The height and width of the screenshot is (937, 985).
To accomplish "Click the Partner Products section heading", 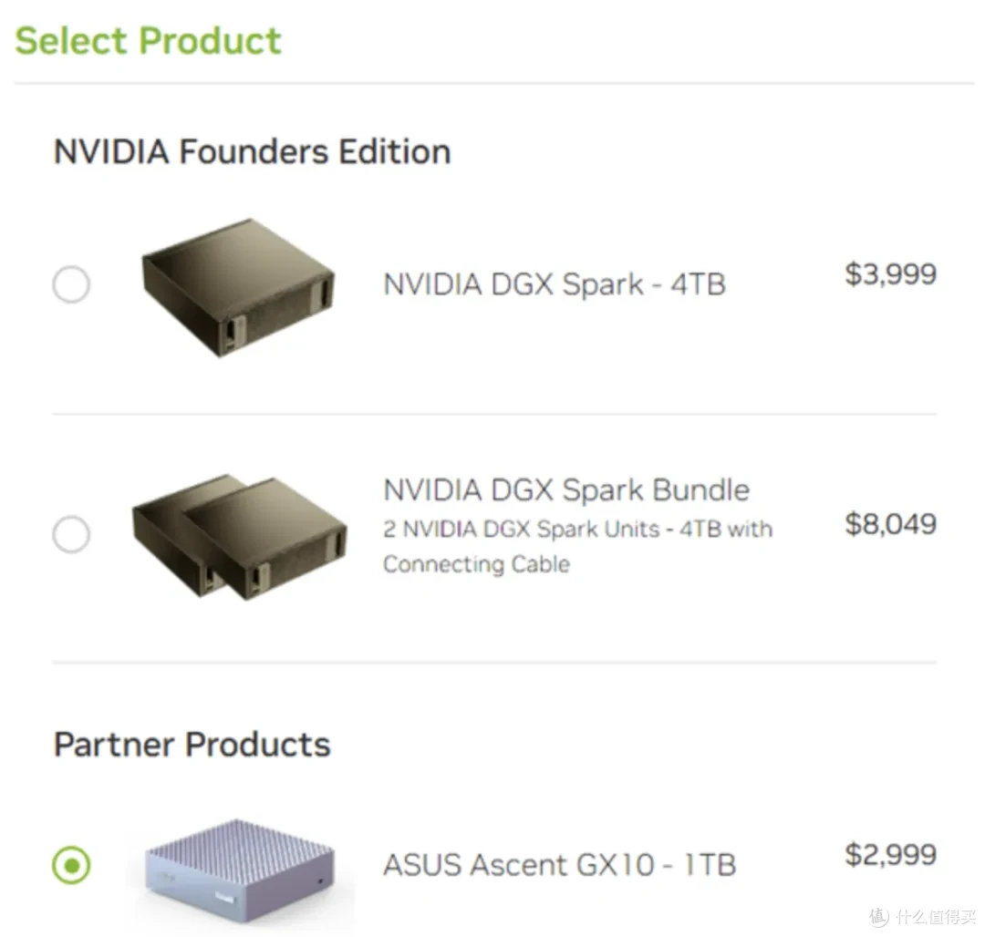I will click(x=192, y=745).
